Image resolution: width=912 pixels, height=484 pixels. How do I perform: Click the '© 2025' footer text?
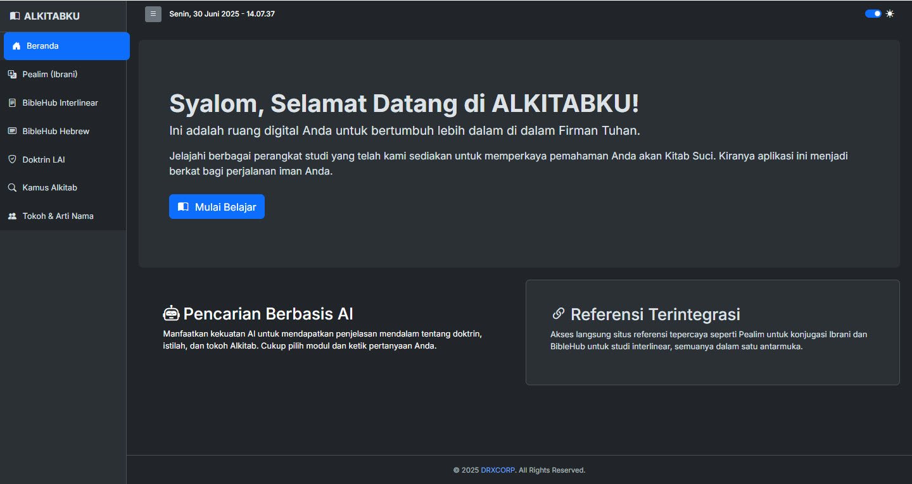pos(466,470)
